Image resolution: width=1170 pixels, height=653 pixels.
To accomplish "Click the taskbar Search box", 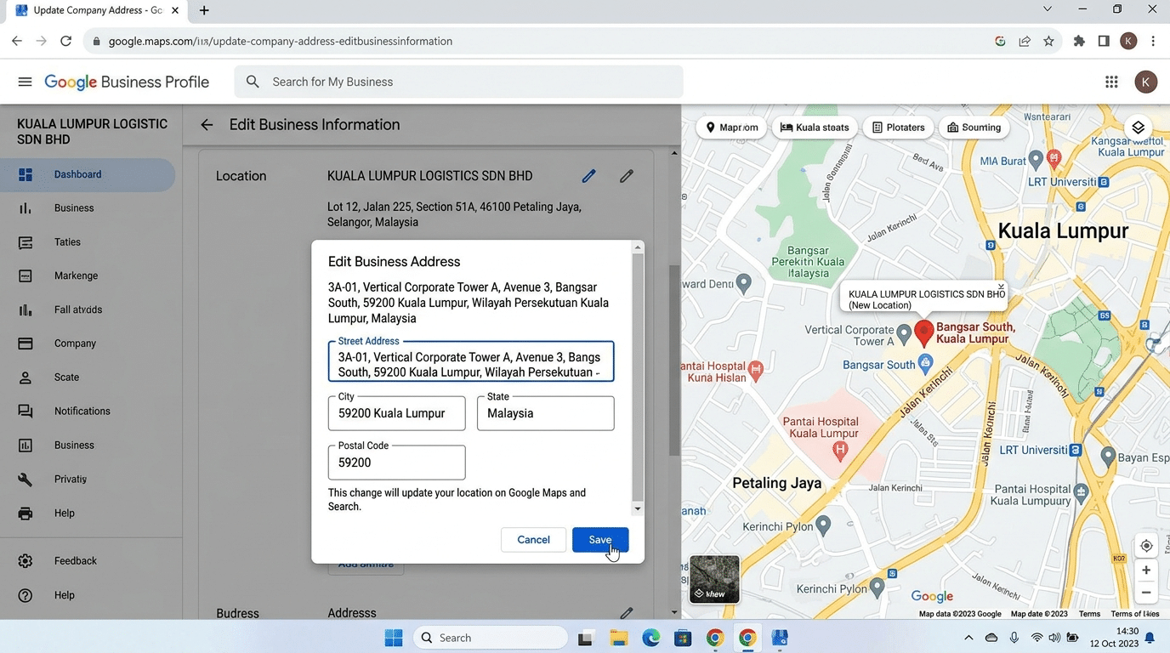I will [491, 638].
